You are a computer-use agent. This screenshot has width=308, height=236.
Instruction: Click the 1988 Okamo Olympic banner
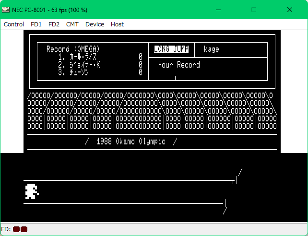point(130,142)
